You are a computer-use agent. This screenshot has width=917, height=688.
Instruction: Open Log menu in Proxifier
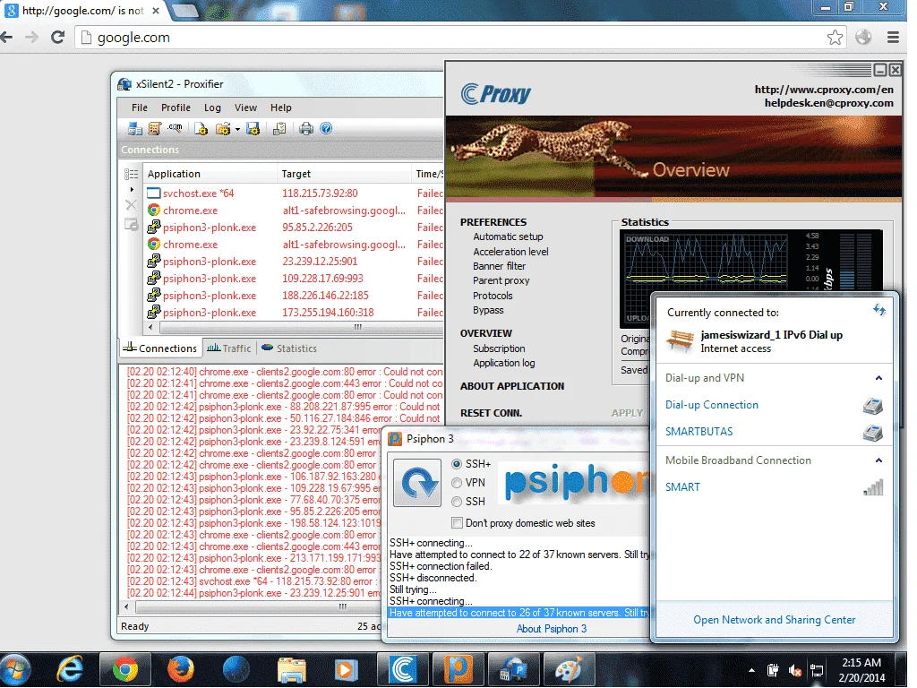click(x=212, y=107)
